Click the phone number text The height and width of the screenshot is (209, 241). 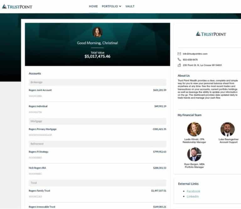click(x=190, y=60)
